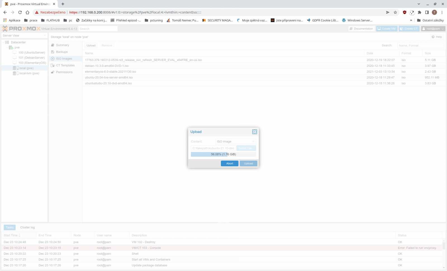The image size is (447, 271).
Task: Close the Upload dialog
Action: tap(255, 132)
